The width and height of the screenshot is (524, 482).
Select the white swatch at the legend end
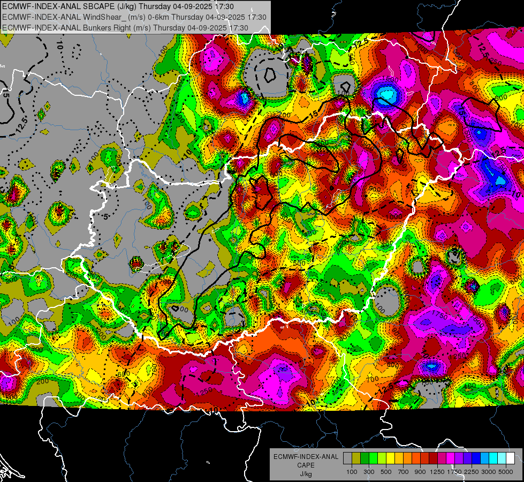pyautogui.click(x=511, y=458)
